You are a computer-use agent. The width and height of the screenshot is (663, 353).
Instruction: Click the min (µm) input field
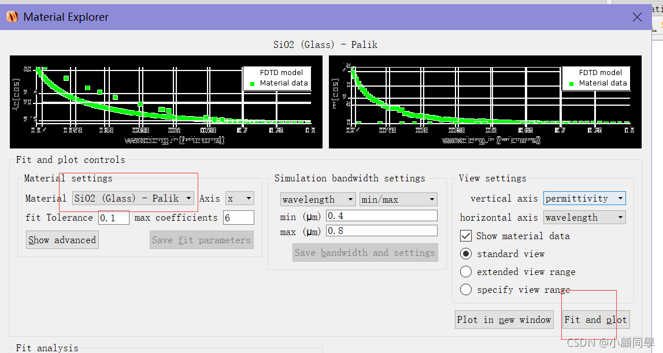381,215
